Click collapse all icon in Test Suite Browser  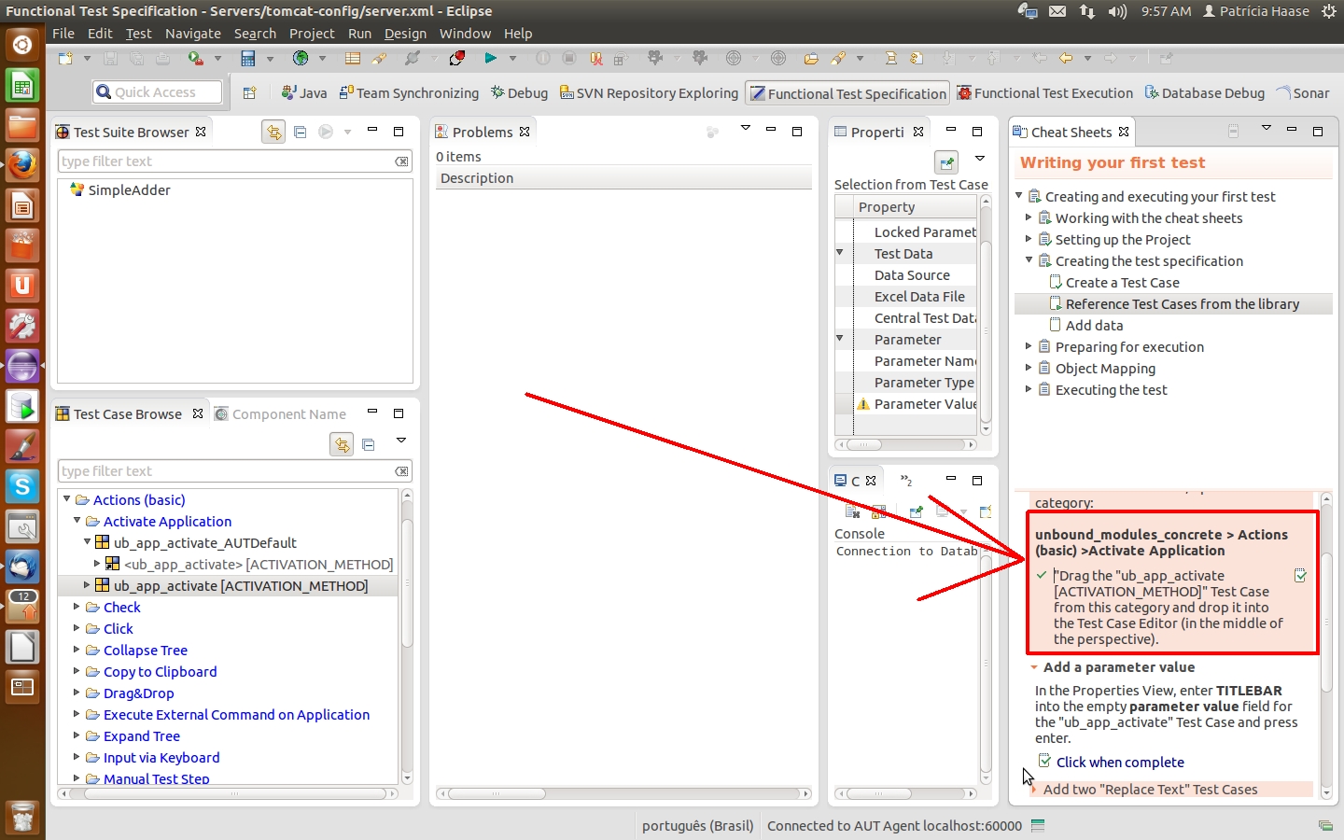(300, 132)
